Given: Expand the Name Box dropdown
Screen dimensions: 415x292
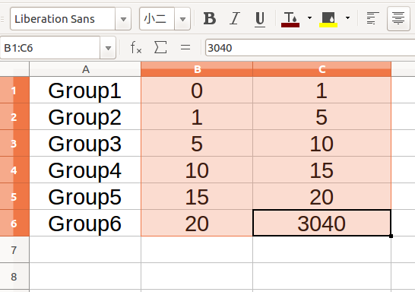Looking at the screenshot, I should (108, 48).
